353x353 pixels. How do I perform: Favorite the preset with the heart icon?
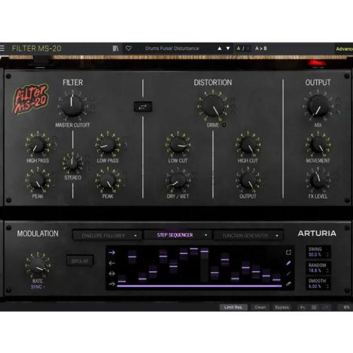[129, 48]
